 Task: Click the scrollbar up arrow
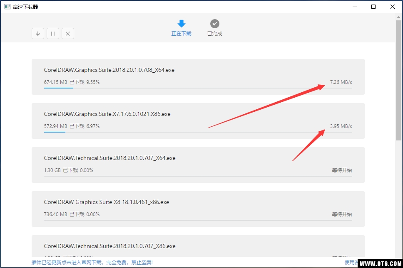point(398,17)
